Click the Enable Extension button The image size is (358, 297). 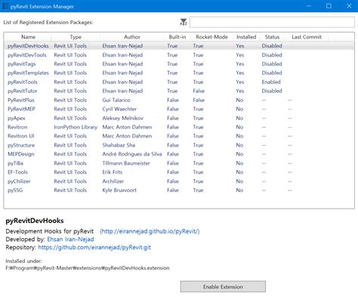[223, 286]
